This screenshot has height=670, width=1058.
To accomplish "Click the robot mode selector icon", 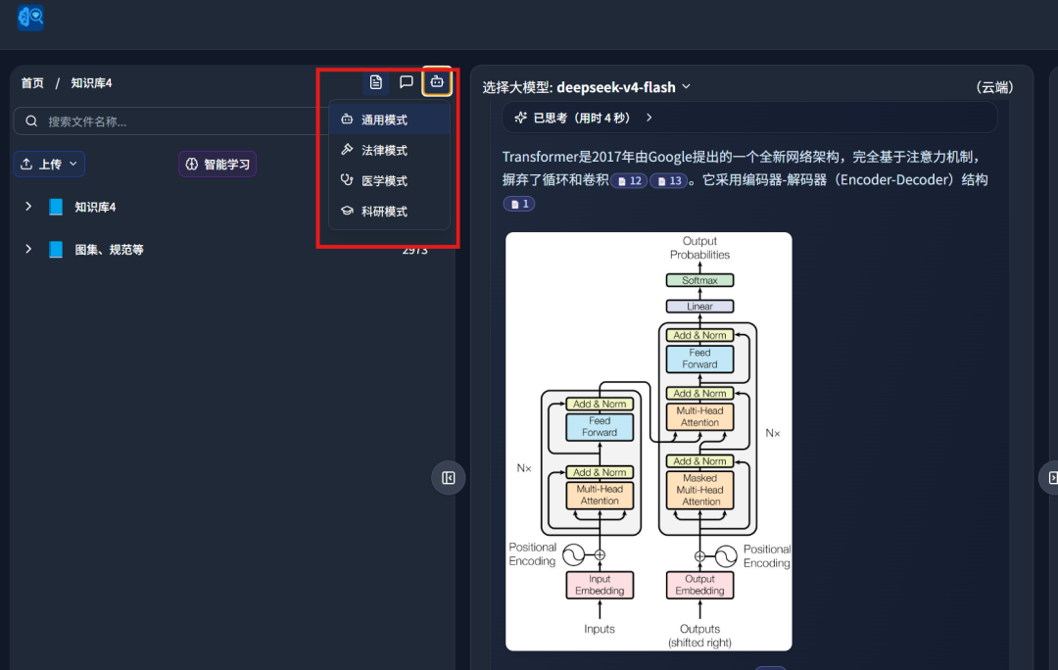I will point(437,82).
